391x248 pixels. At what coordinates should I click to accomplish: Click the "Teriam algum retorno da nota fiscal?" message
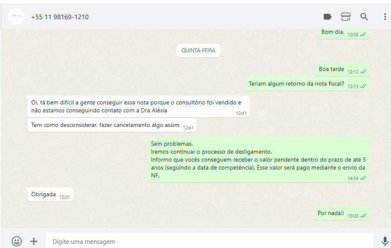tap(307, 84)
